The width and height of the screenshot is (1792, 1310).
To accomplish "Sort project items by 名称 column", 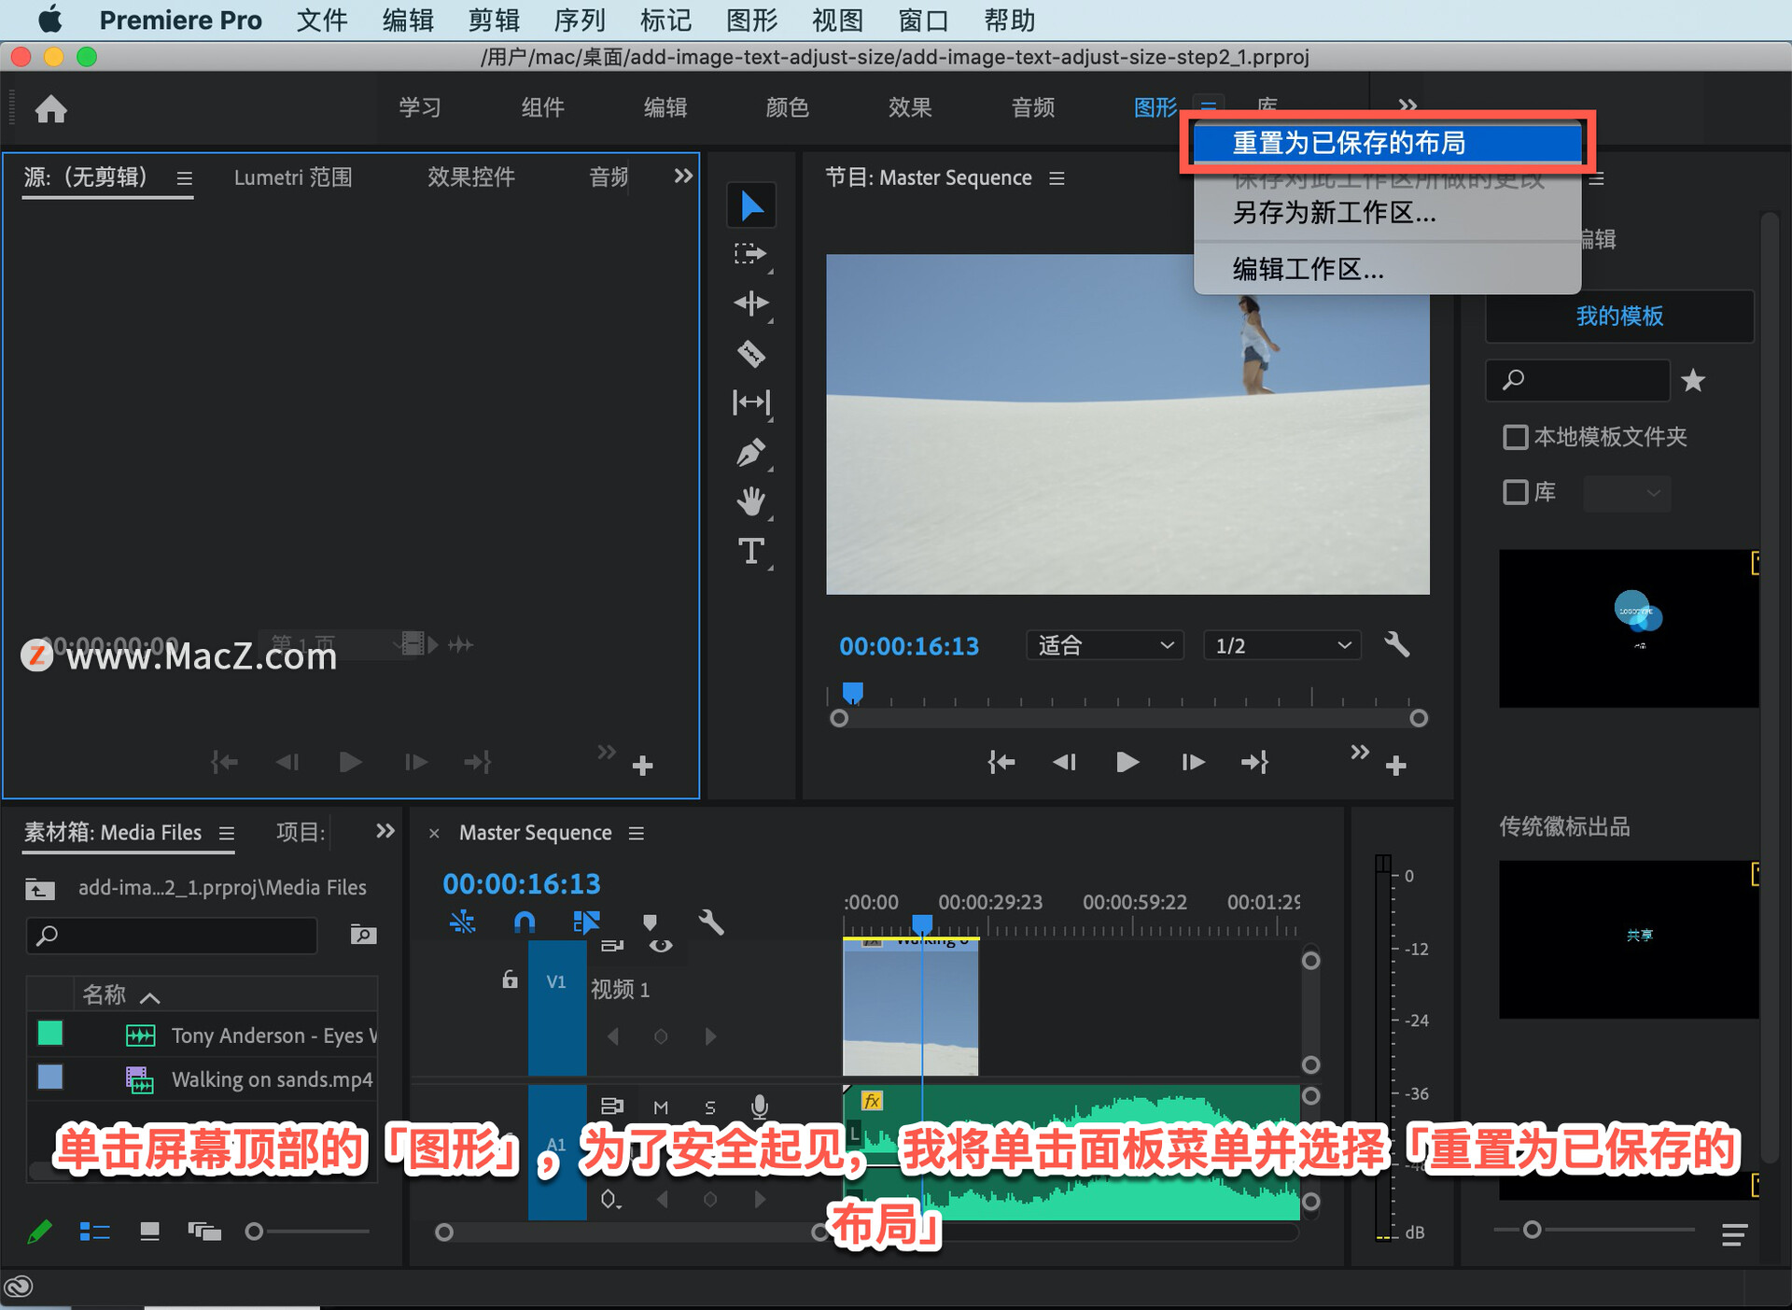I will [104, 994].
